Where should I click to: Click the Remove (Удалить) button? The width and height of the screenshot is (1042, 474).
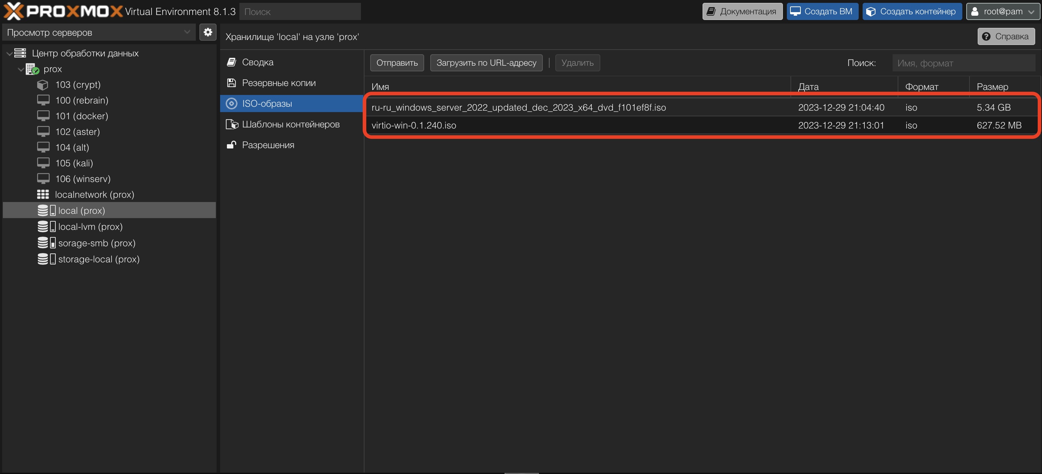[x=577, y=62]
